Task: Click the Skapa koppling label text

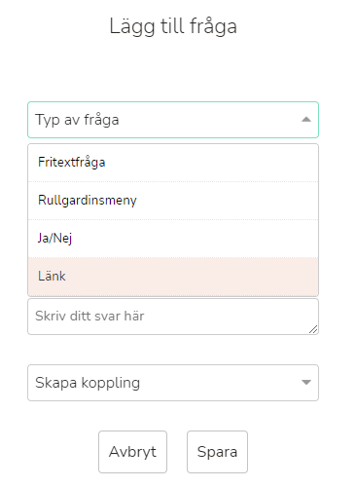Action: [88, 383]
